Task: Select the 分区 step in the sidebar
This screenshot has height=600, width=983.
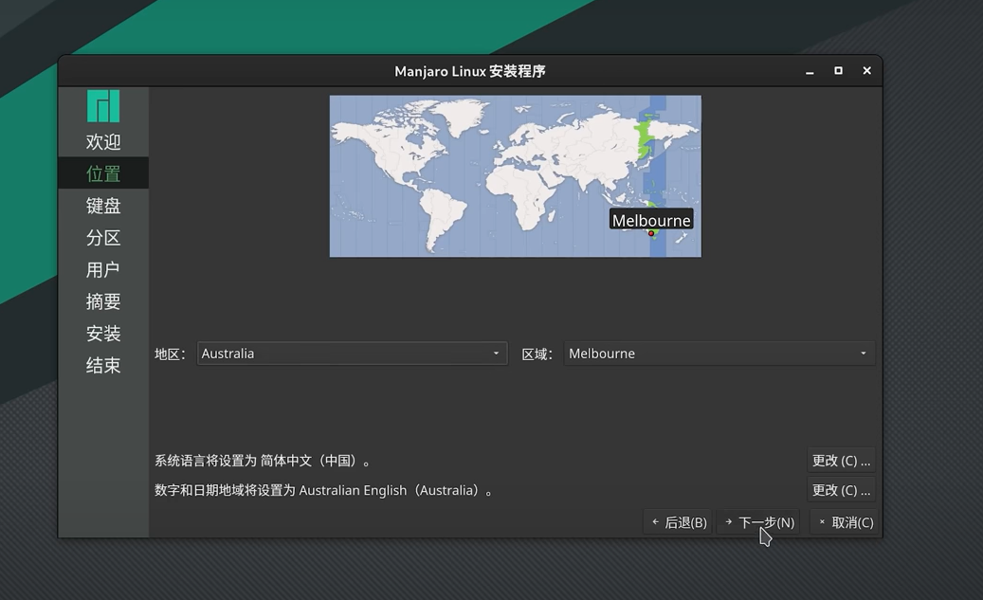Action: pyautogui.click(x=102, y=238)
